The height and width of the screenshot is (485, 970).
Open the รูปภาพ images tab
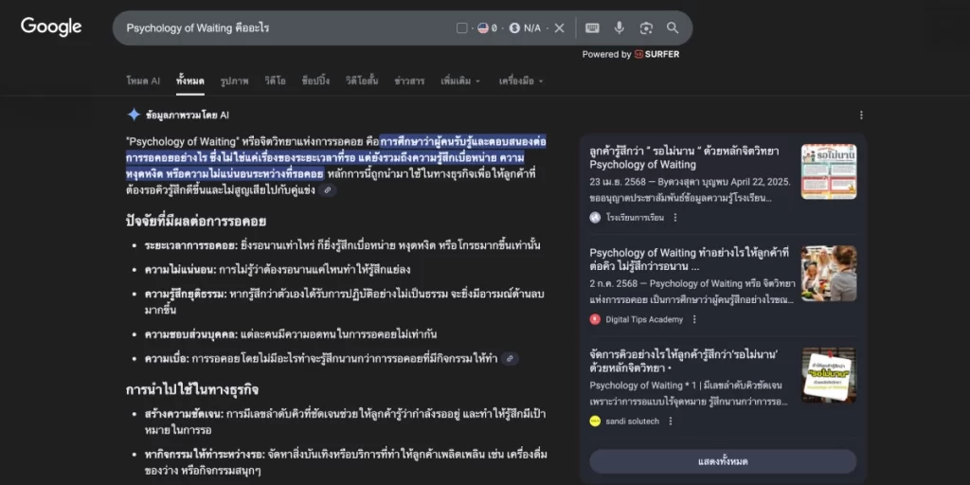[235, 81]
